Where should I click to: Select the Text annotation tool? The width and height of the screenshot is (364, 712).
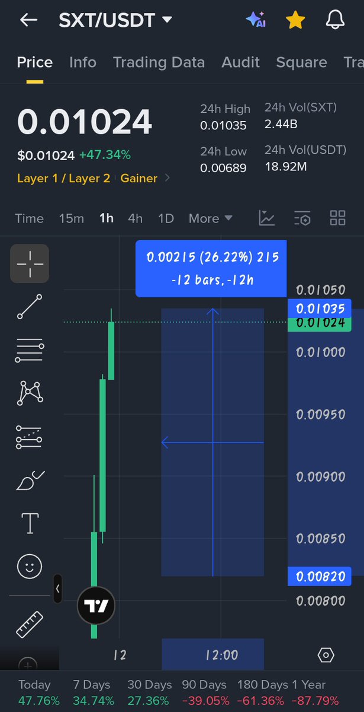30,523
